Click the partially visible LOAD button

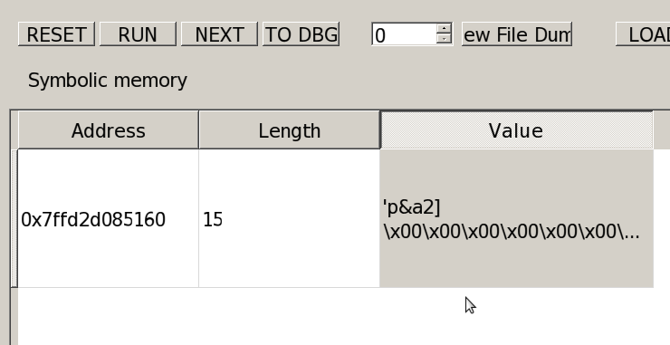[643, 34]
